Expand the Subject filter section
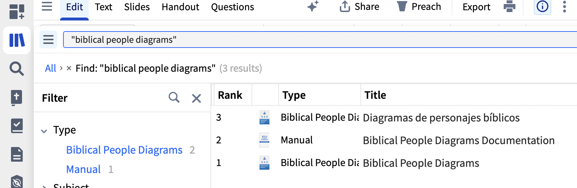The height and width of the screenshot is (188, 577). click(x=44, y=186)
